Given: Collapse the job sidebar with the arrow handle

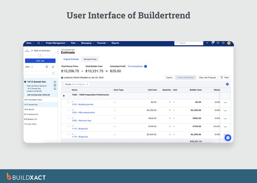Looking at the screenshot, I should [x=57, y=51].
